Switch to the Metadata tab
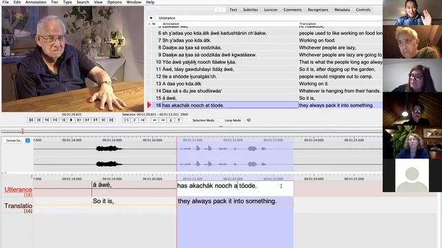This screenshot has height=248, width=442. coord(343,10)
